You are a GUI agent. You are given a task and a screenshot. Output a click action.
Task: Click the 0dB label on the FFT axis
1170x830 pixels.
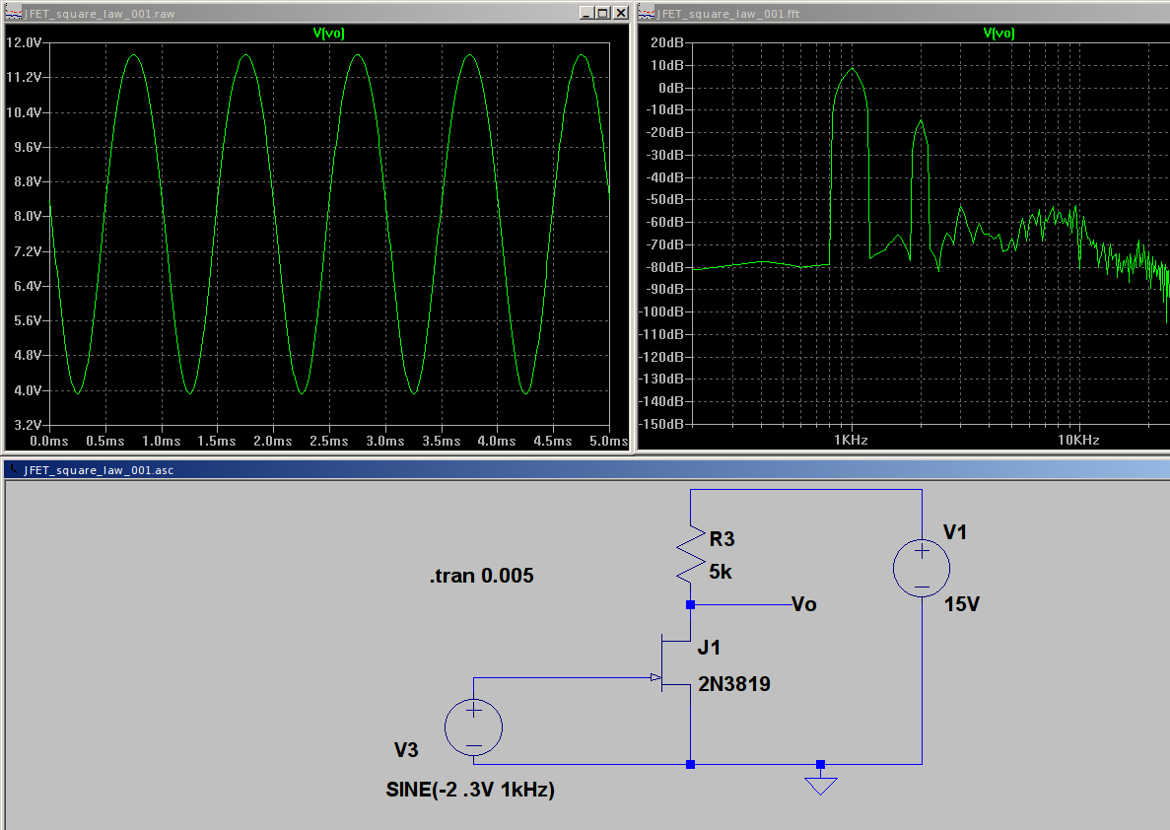[x=671, y=88]
